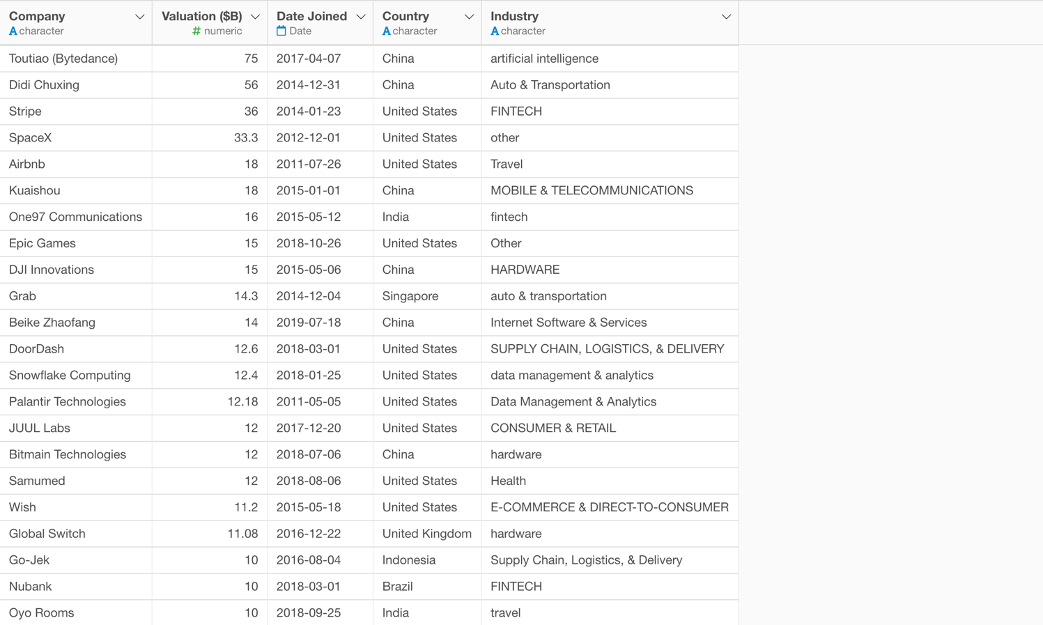
Task: Select the Country column header label
Action: (405, 16)
